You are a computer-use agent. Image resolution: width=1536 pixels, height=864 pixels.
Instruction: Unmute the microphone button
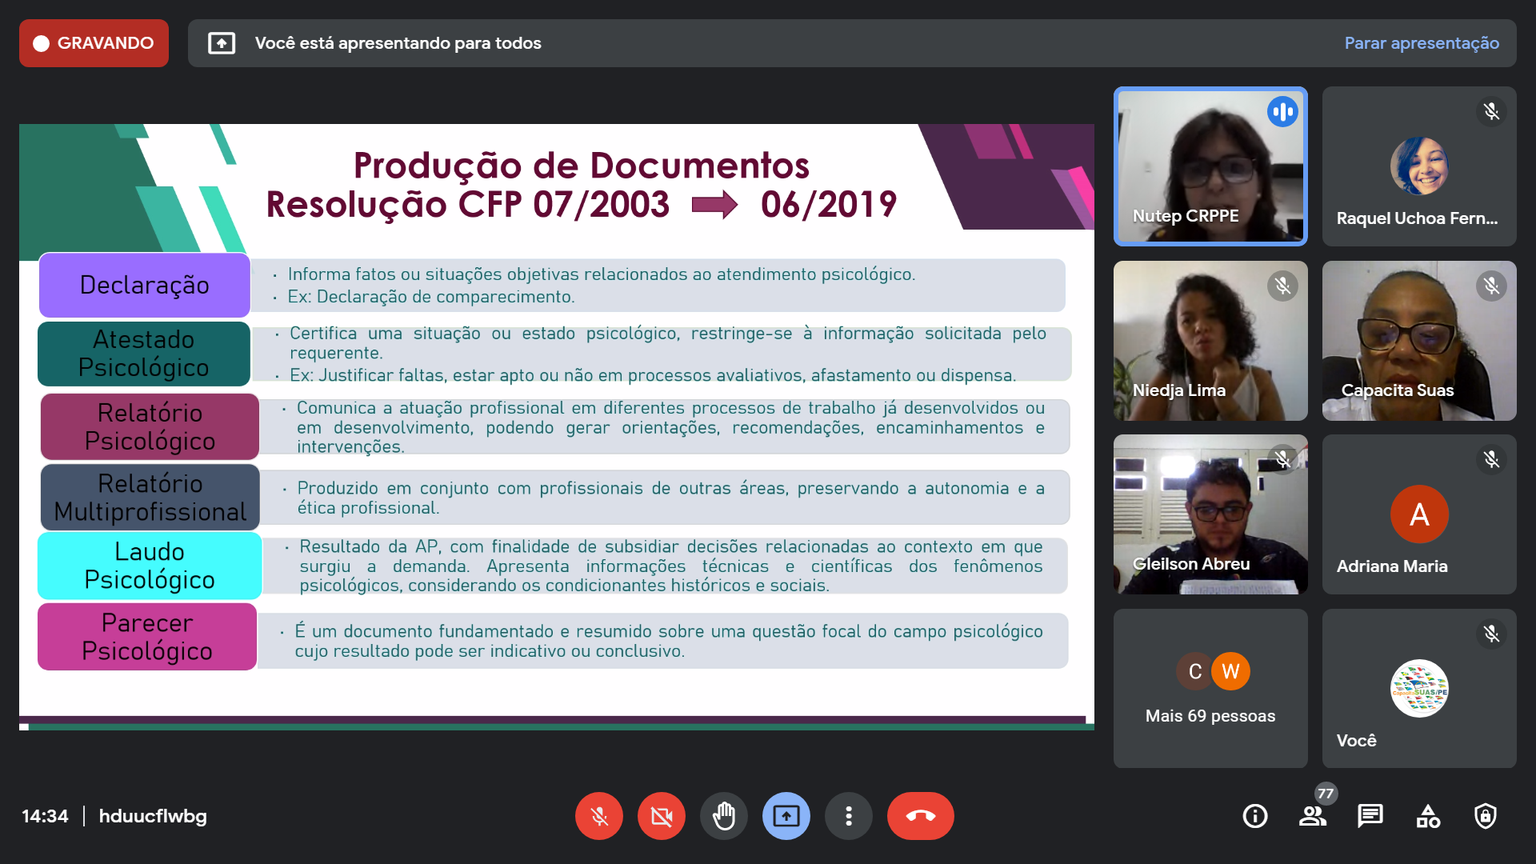pyautogui.click(x=598, y=816)
